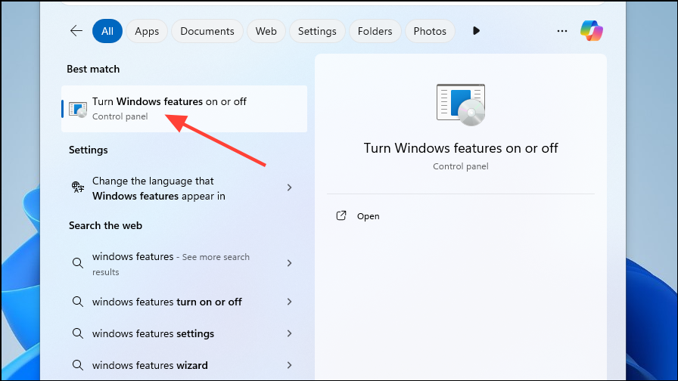Viewport: 678px width, 381px height.
Task: Click the language settings icon
Action: pos(78,187)
